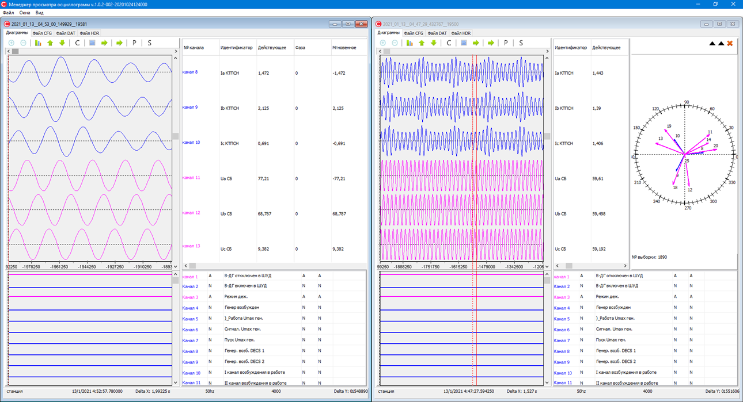Select канал 8 Ia КТПСН in 04_53_00 window
Screen dimensions: 743x402
pos(190,72)
